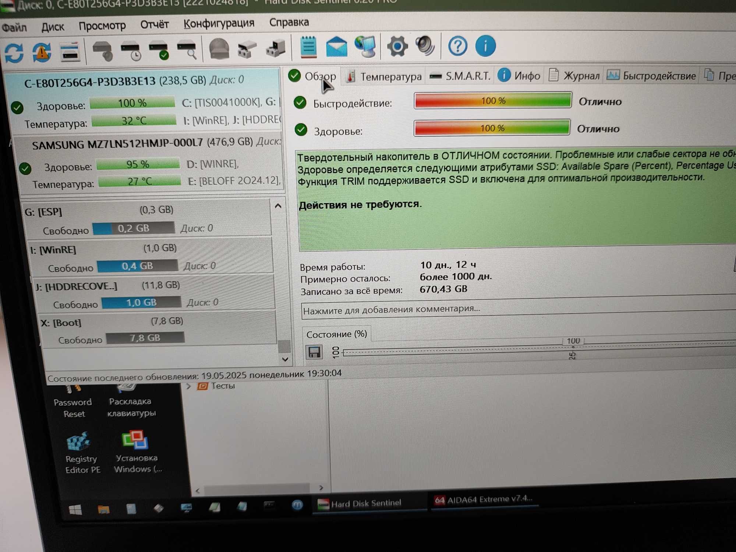Open the Конфигурация menu

219,24
